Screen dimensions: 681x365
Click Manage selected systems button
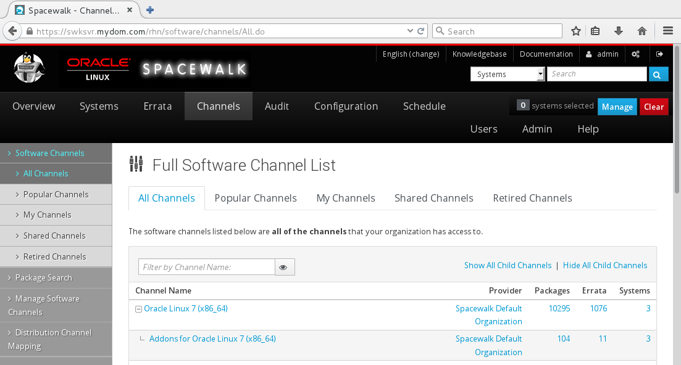[617, 107]
